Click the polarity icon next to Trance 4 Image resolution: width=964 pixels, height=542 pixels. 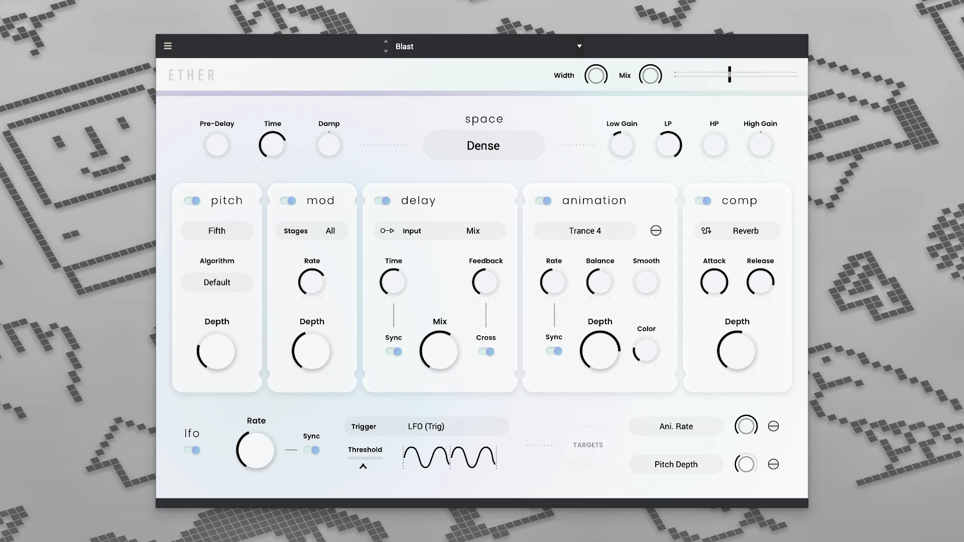pyautogui.click(x=656, y=230)
